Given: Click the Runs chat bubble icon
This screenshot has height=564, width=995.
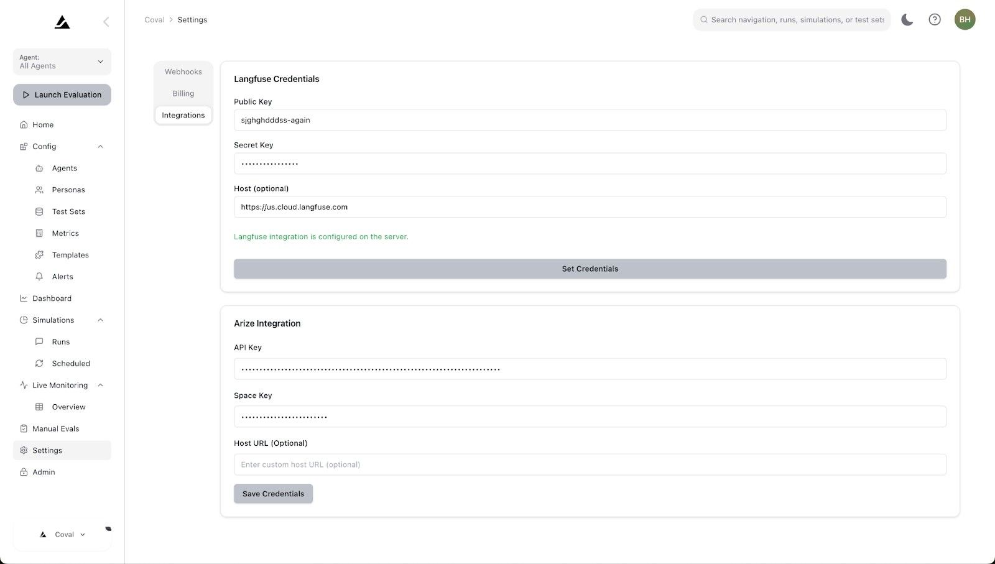Looking at the screenshot, I should pyautogui.click(x=39, y=342).
